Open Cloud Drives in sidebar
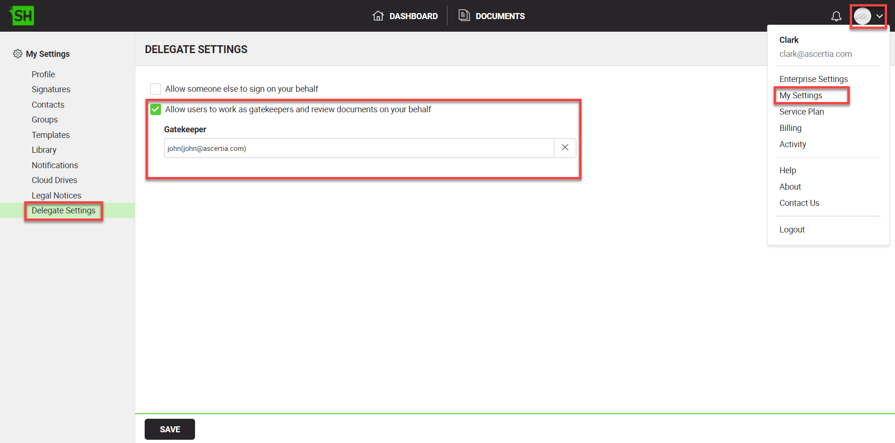Image resolution: width=895 pixels, height=443 pixels. pos(54,180)
